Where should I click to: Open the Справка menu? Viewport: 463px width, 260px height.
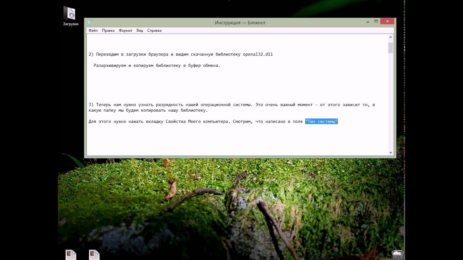(154, 31)
